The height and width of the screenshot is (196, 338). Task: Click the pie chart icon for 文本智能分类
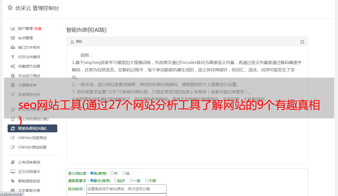tap(13, 190)
